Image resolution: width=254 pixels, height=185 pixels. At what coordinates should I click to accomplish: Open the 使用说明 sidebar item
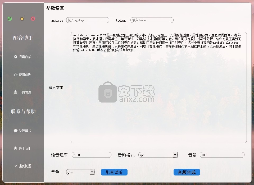click(23, 75)
